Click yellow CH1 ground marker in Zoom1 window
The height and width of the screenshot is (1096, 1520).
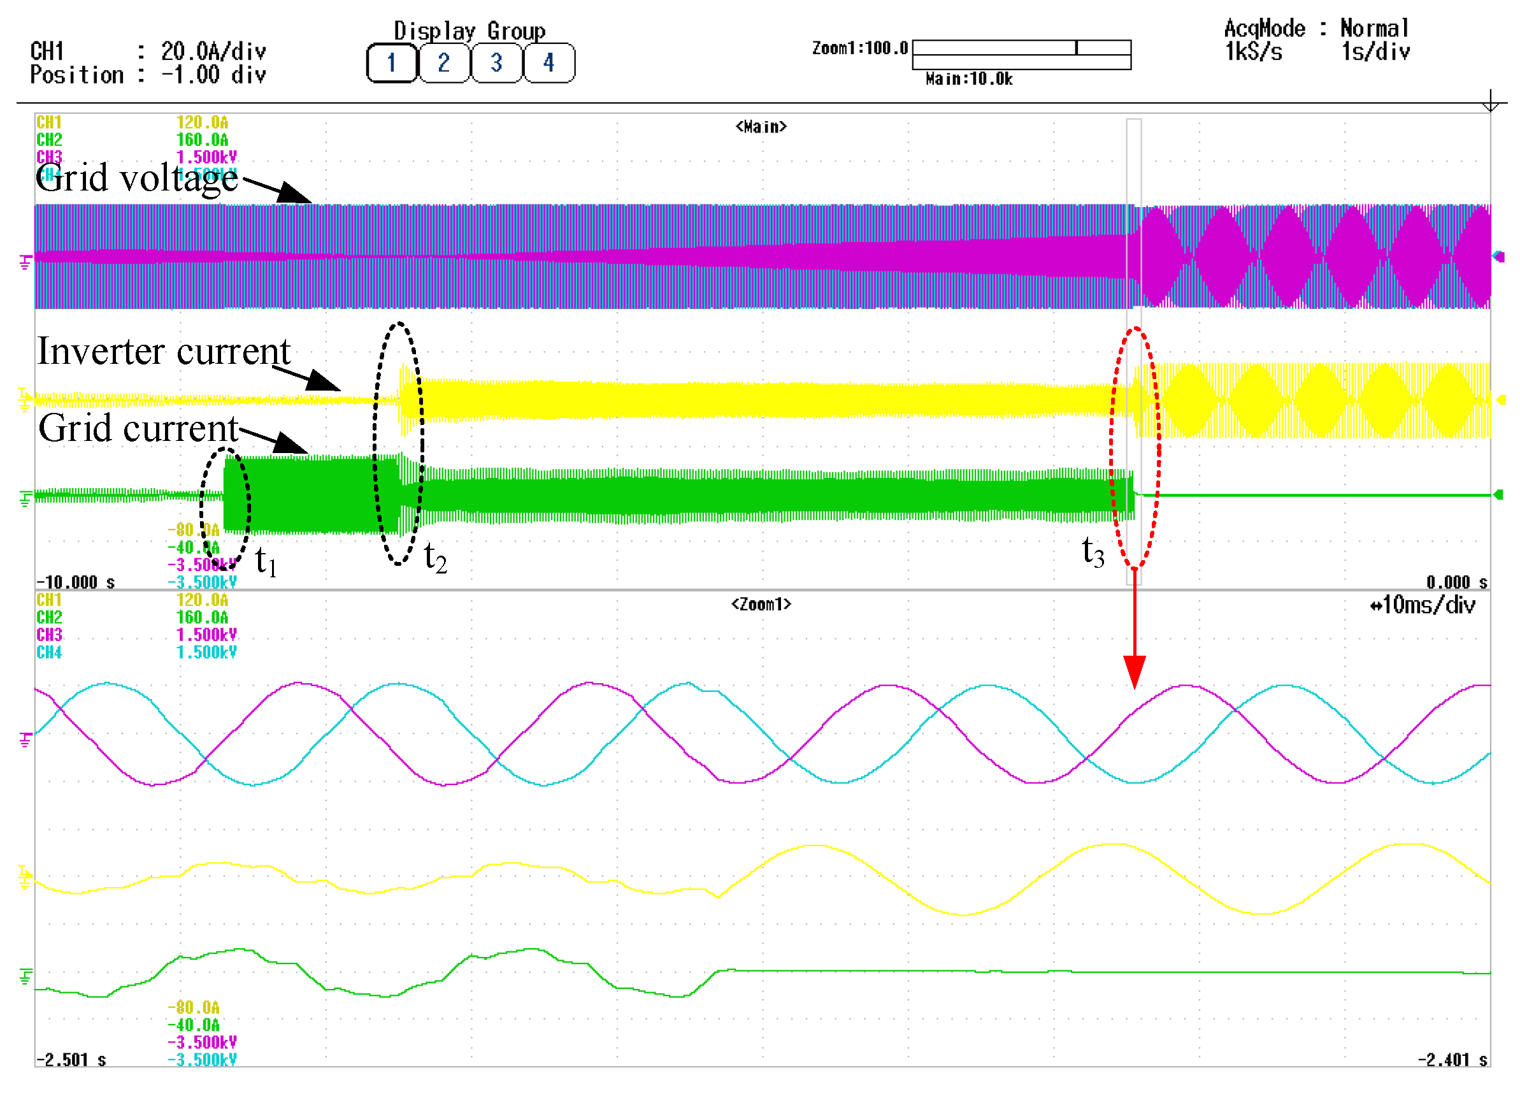[25, 877]
